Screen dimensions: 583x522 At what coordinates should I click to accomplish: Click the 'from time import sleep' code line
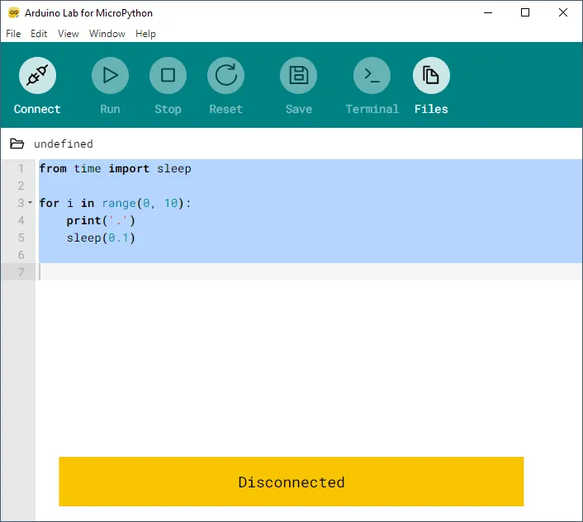click(116, 168)
